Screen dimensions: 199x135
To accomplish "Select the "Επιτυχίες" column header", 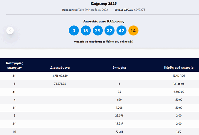I will (x=119, y=68).
